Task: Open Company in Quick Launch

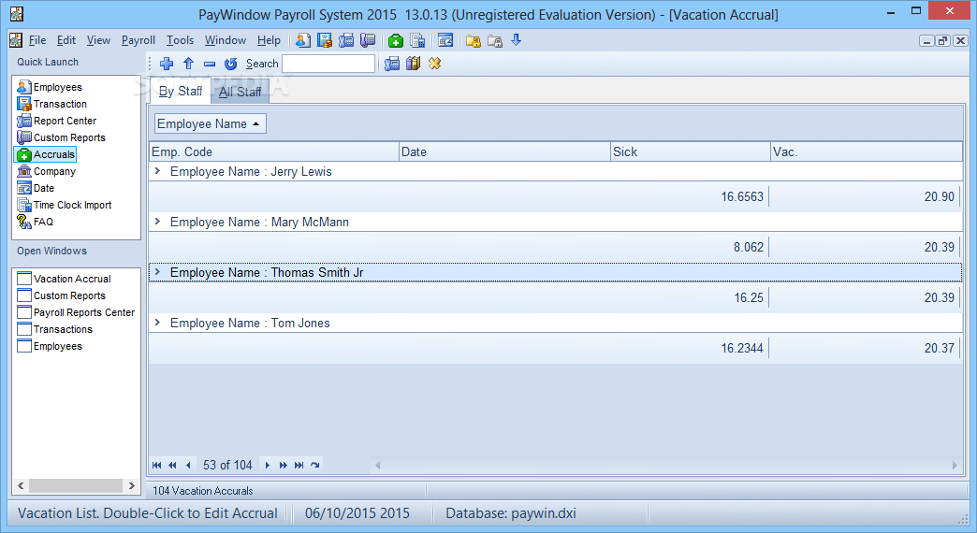Action: click(47, 171)
